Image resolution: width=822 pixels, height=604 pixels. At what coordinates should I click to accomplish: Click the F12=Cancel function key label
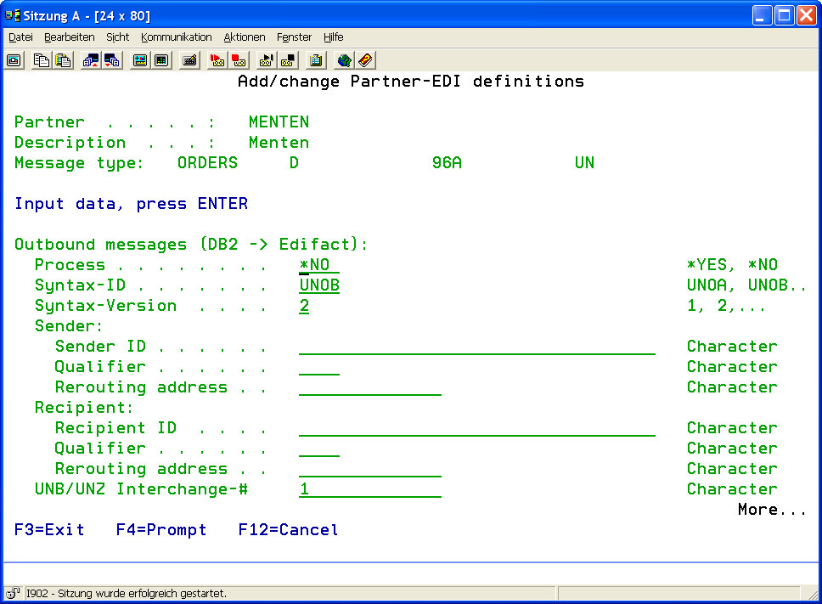click(x=288, y=530)
